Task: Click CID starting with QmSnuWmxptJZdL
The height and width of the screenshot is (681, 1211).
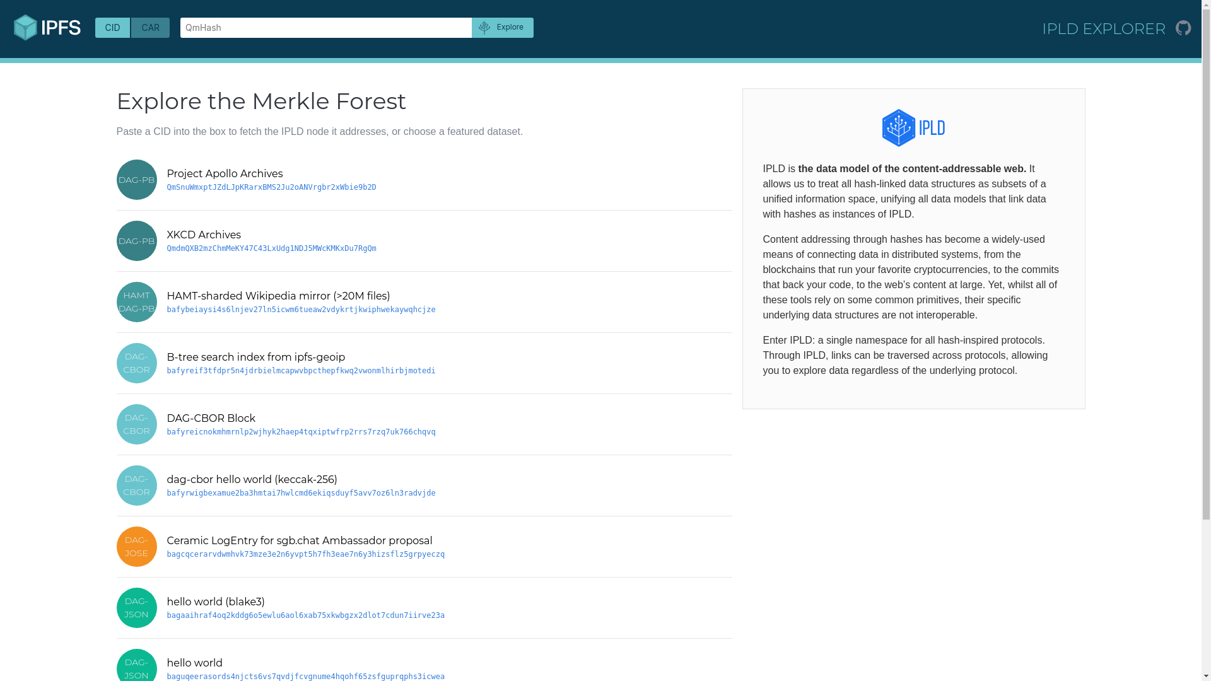Action: (271, 187)
